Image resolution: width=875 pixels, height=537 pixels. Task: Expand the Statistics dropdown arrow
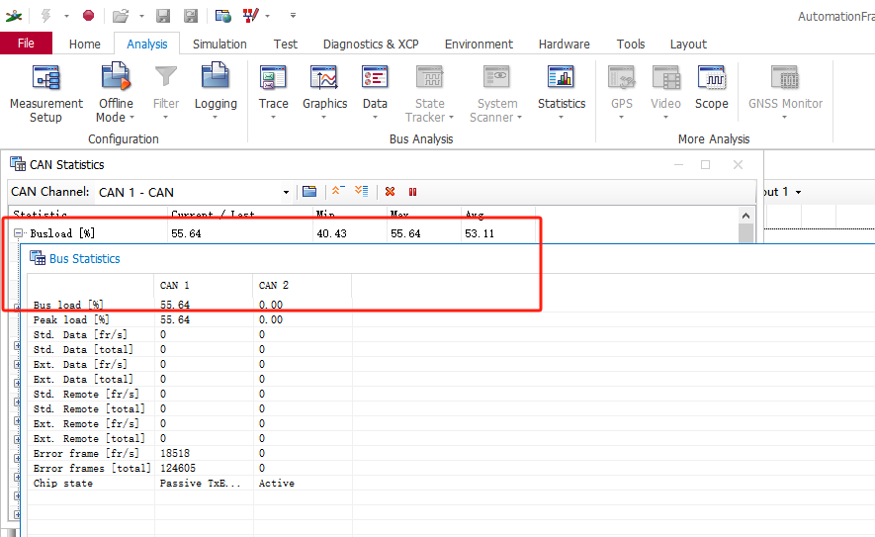point(561,118)
